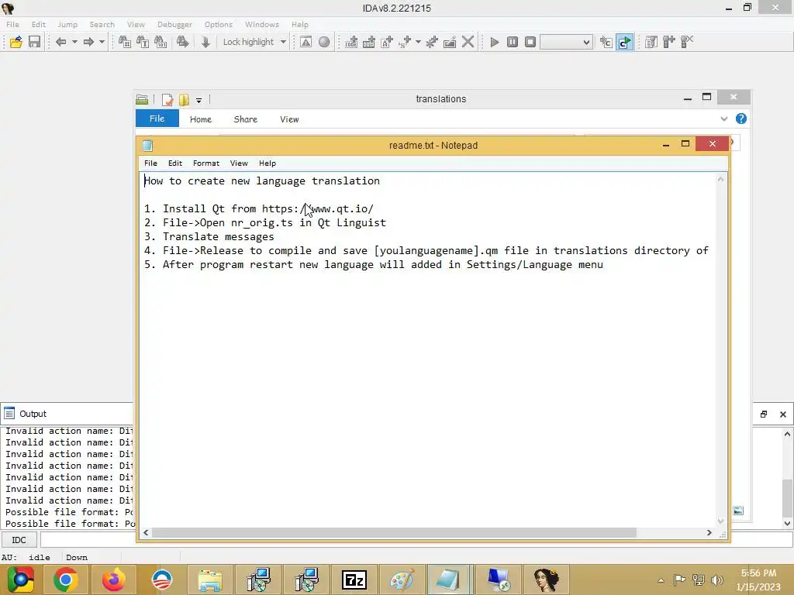The image size is (794, 595).
Task: Pause the debugger process
Action: (x=513, y=42)
